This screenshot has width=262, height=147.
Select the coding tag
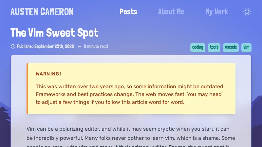pyautogui.click(x=197, y=47)
